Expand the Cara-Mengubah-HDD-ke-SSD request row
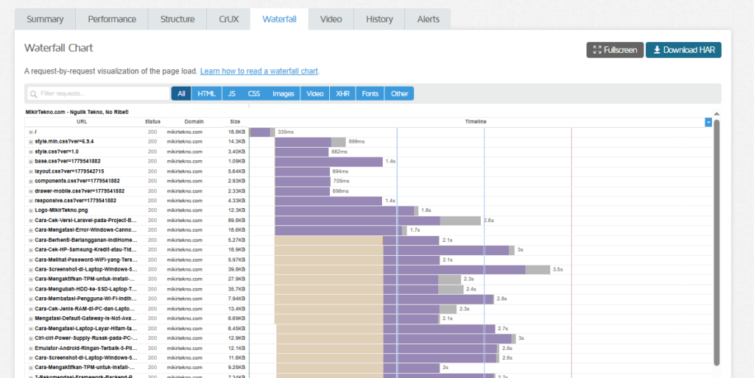This screenshot has width=754, height=378. tap(31, 290)
